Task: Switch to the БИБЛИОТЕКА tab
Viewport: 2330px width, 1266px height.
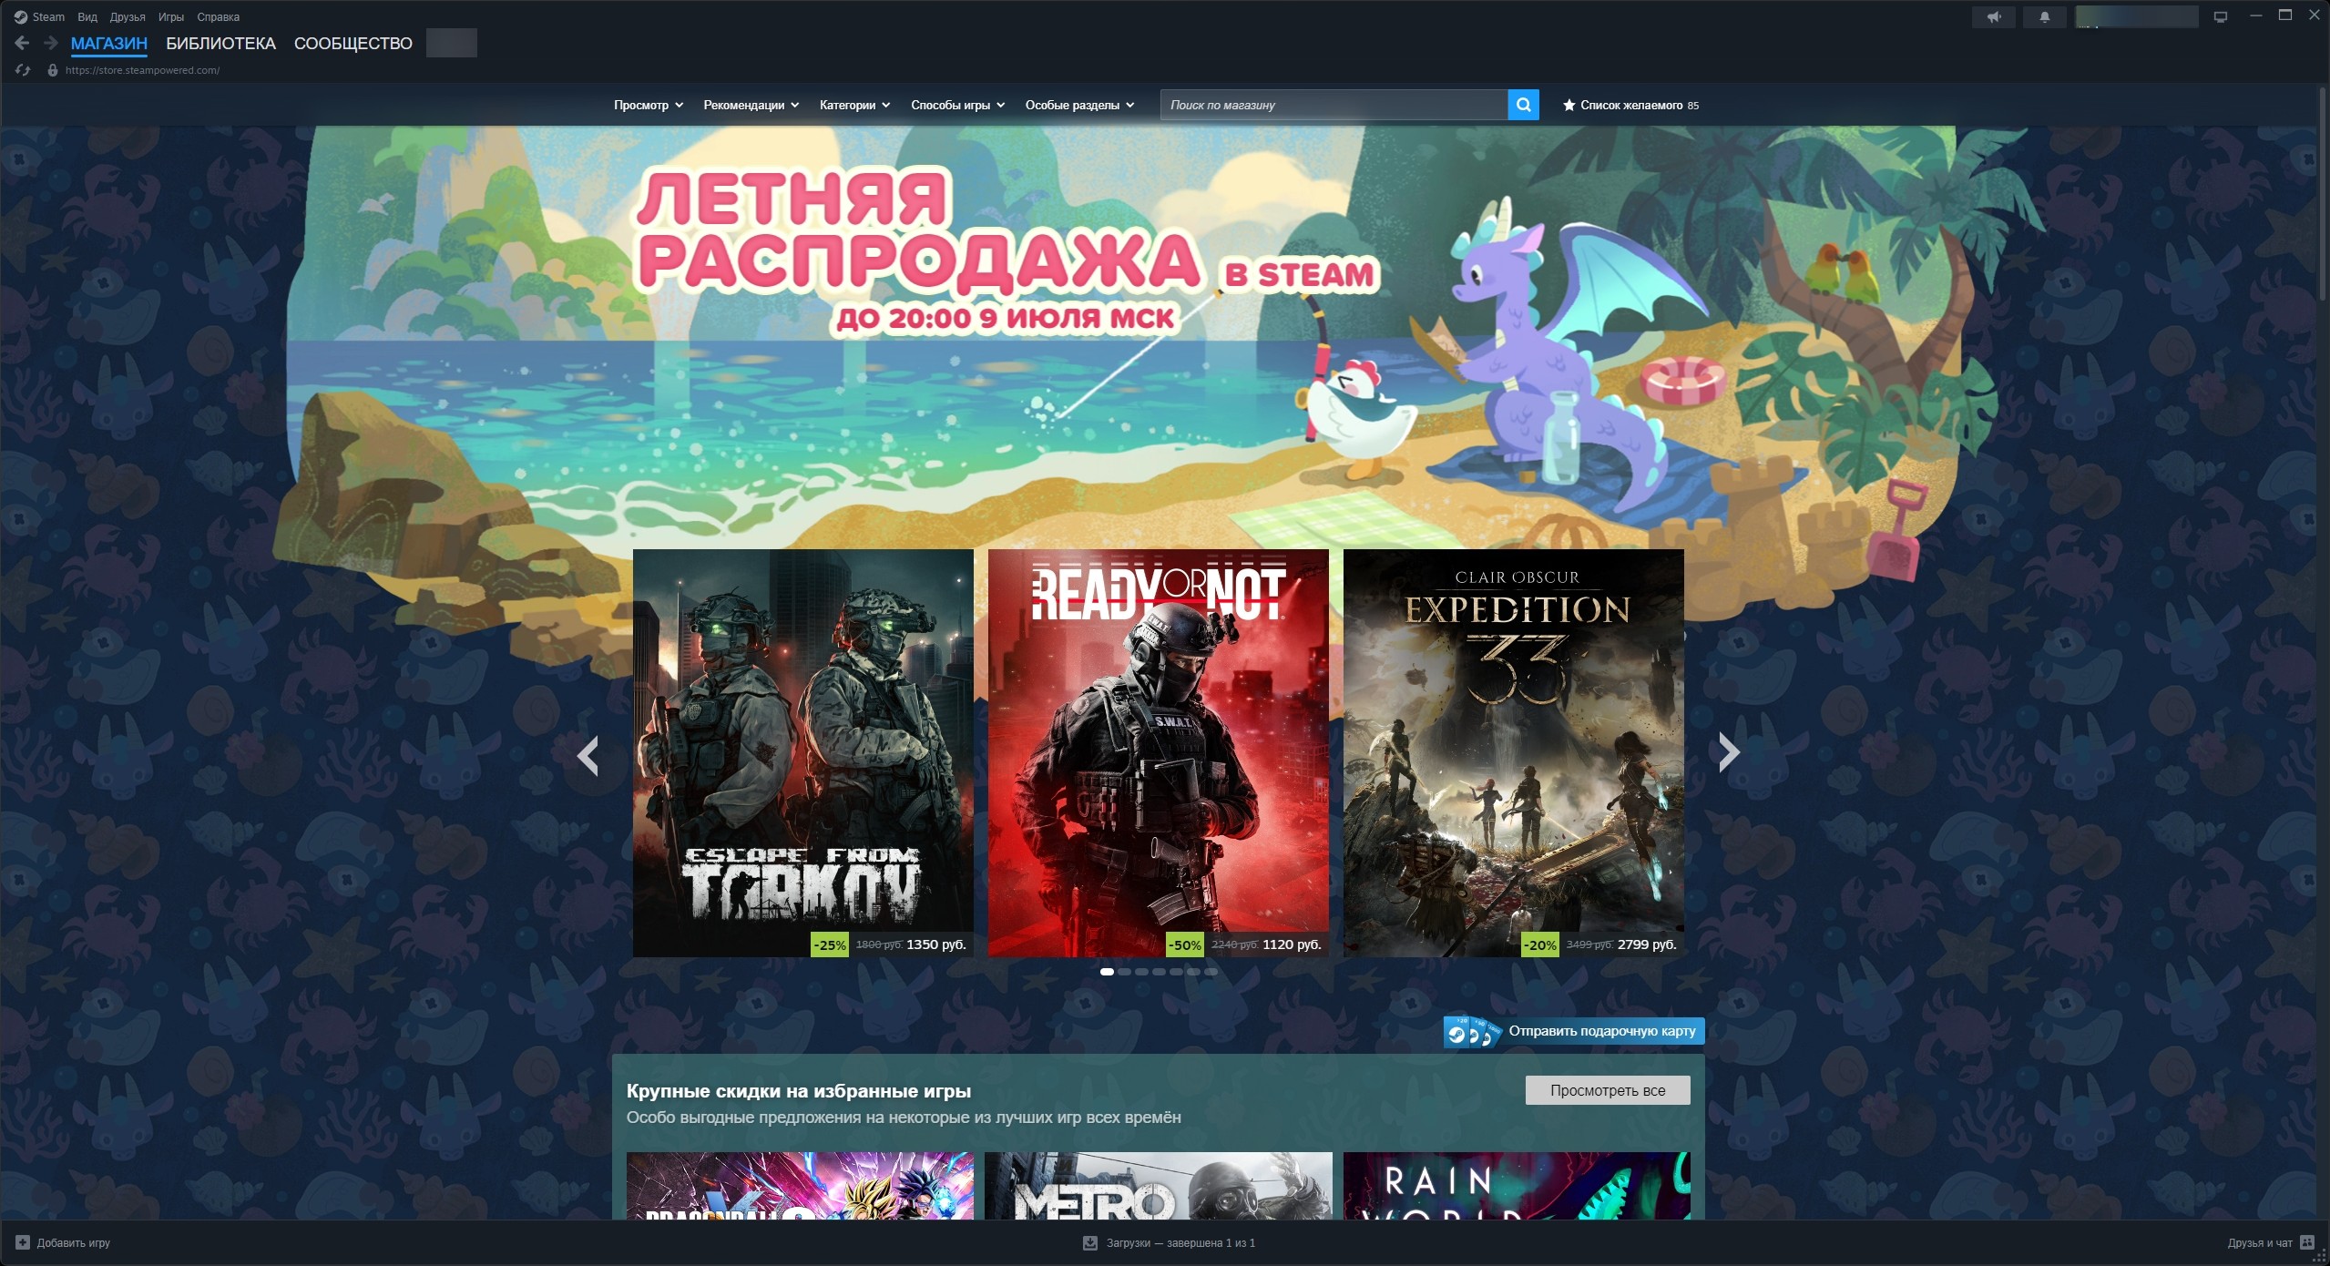Action: pos(220,43)
